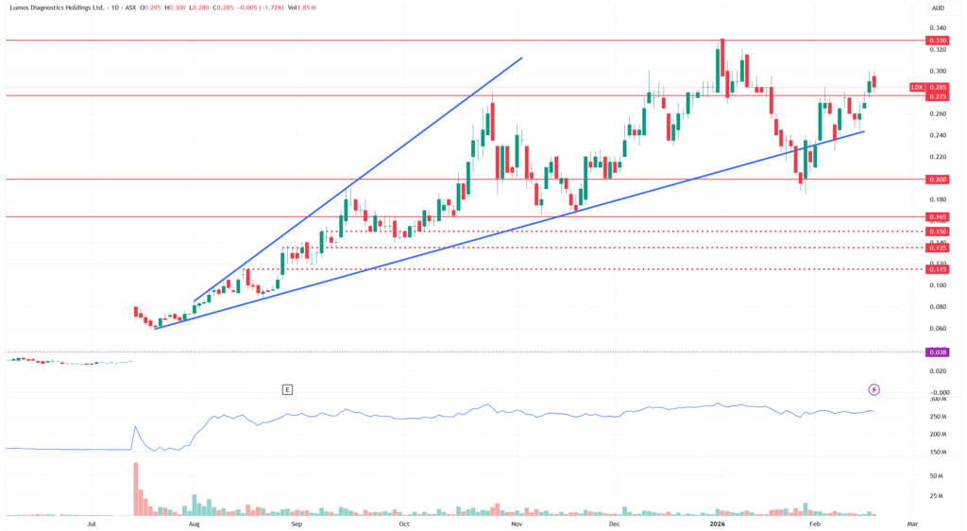The height and width of the screenshot is (531, 967).
Task: Click the 2026 label on time axis
Action: [x=718, y=524]
